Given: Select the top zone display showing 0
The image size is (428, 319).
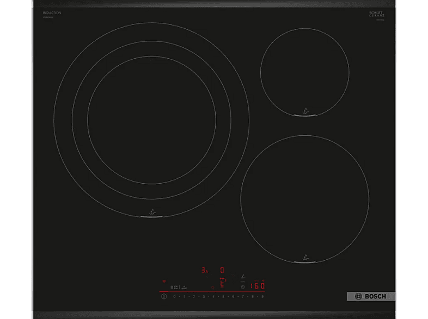Looking at the screenshot, I should pyautogui.click(x=222, y=270).
